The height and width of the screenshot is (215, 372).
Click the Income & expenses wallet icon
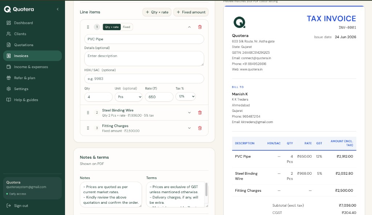click(9, 67)
